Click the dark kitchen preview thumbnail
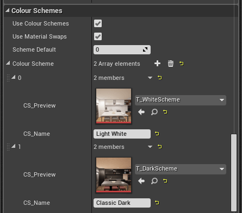 (114, 175)
